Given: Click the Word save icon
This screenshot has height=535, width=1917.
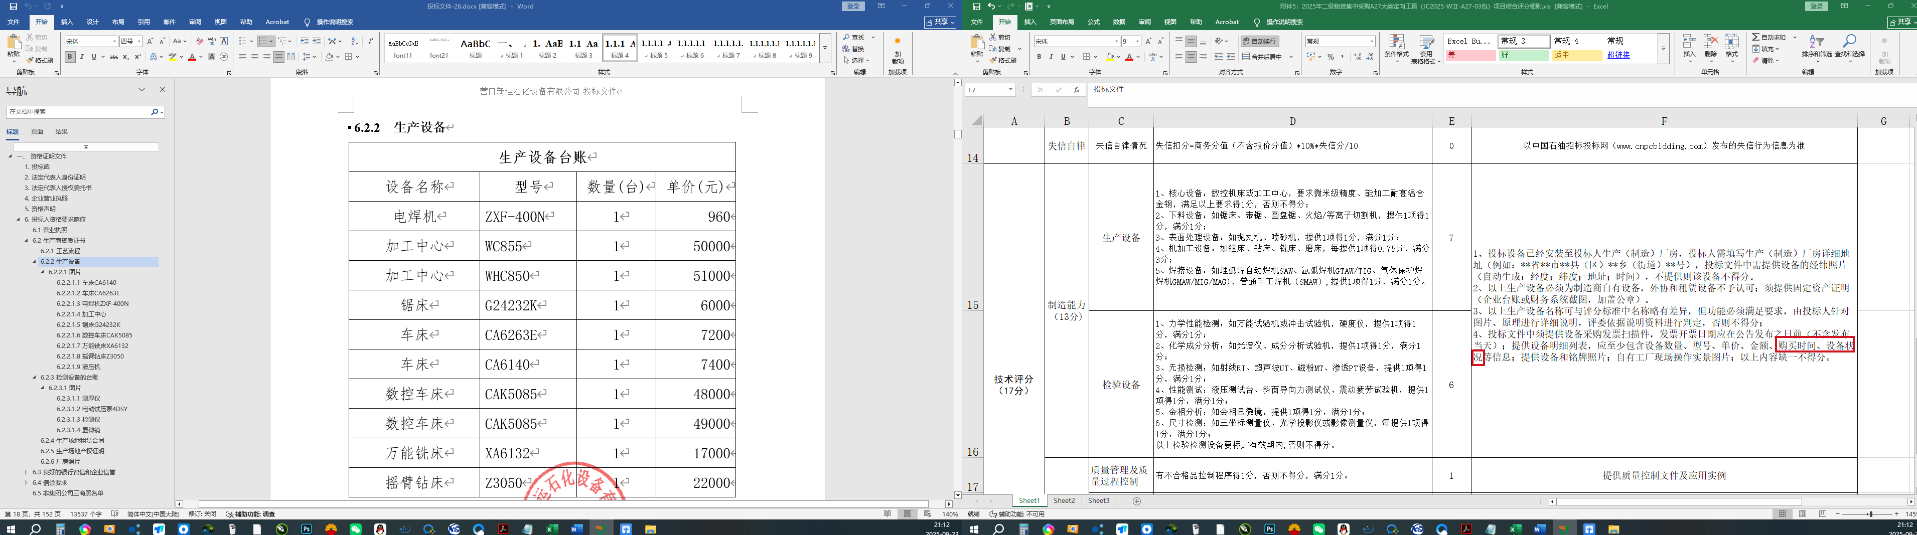Looking at the screenshot, I should [x=13, y=6].
